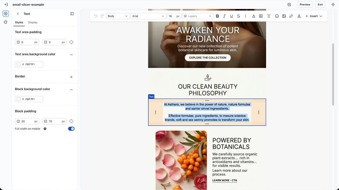Image resolution: width=339 pixels, height=190 pixels.
Task: Show the Full width on mobile help tooltip
Action: coord(45,129)
